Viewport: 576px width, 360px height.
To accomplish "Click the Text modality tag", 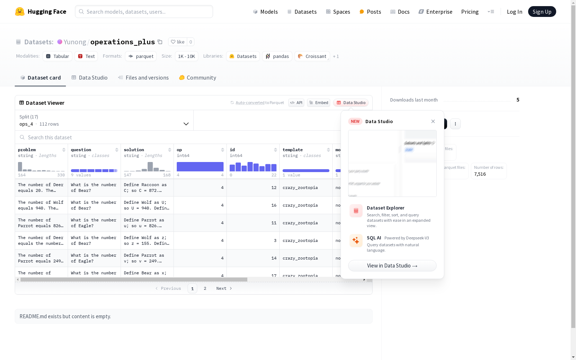I will pos(86,56).
